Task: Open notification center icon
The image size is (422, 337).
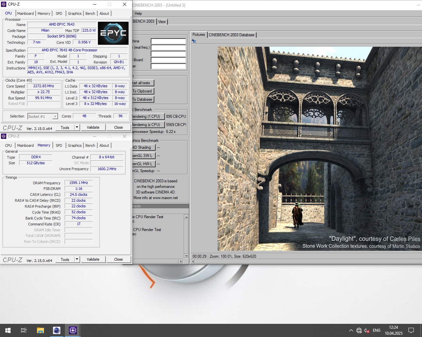Action: 411,330
